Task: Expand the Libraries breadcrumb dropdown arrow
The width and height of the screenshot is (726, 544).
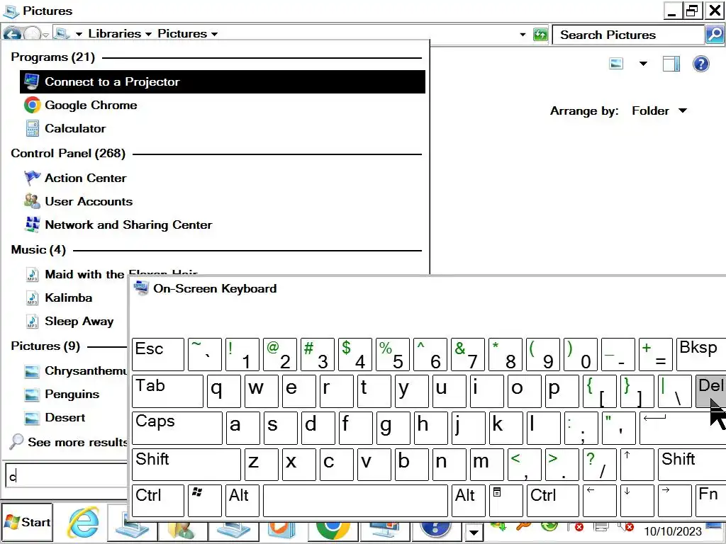Action: click(x=148, y=34)
